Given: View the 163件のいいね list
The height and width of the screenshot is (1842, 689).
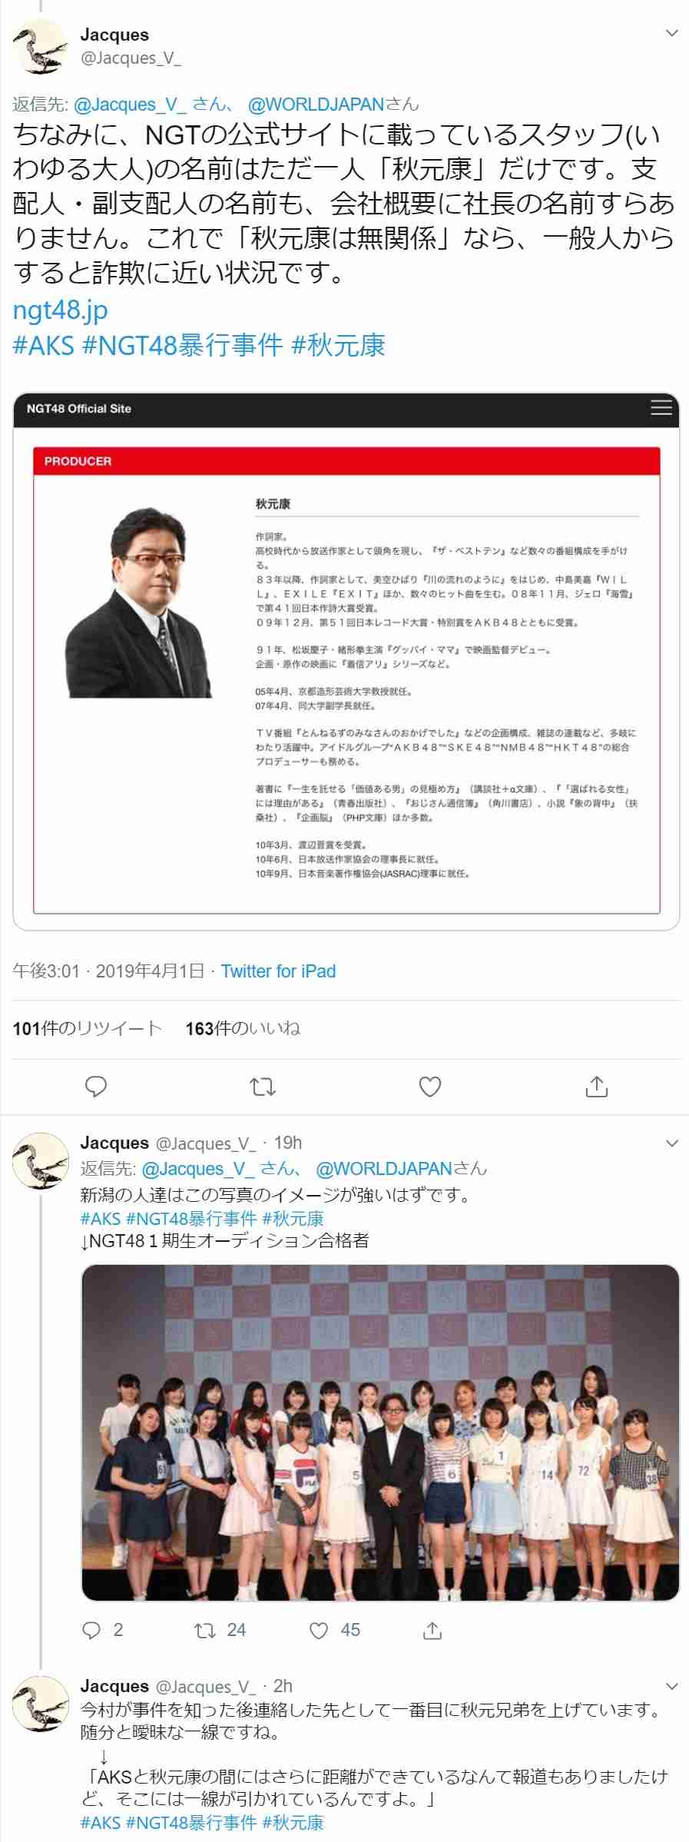Looking at the screenshot, I should pyautogui.click(x=243, y=1028).
